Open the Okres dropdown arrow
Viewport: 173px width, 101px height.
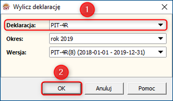161,39
